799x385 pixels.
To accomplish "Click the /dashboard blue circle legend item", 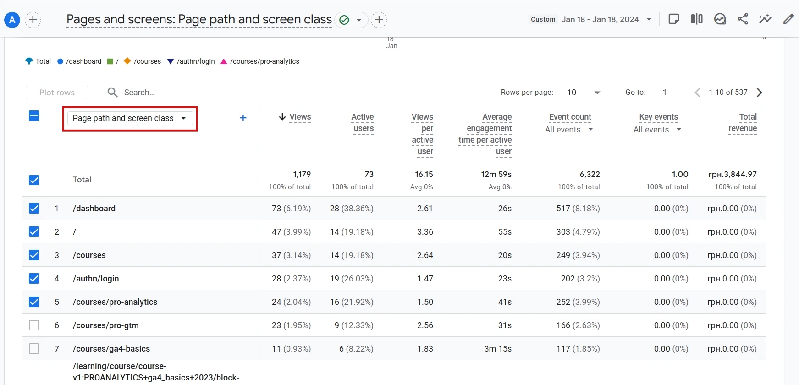I will click(x=79, y=61).
